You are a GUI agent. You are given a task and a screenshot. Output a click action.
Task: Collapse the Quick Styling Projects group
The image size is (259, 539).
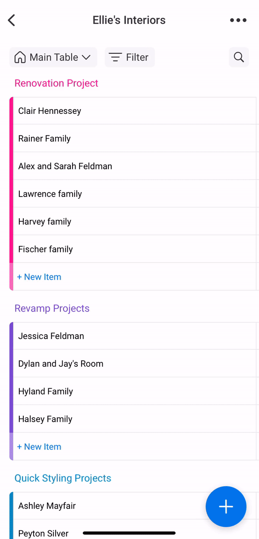[63, 478]
